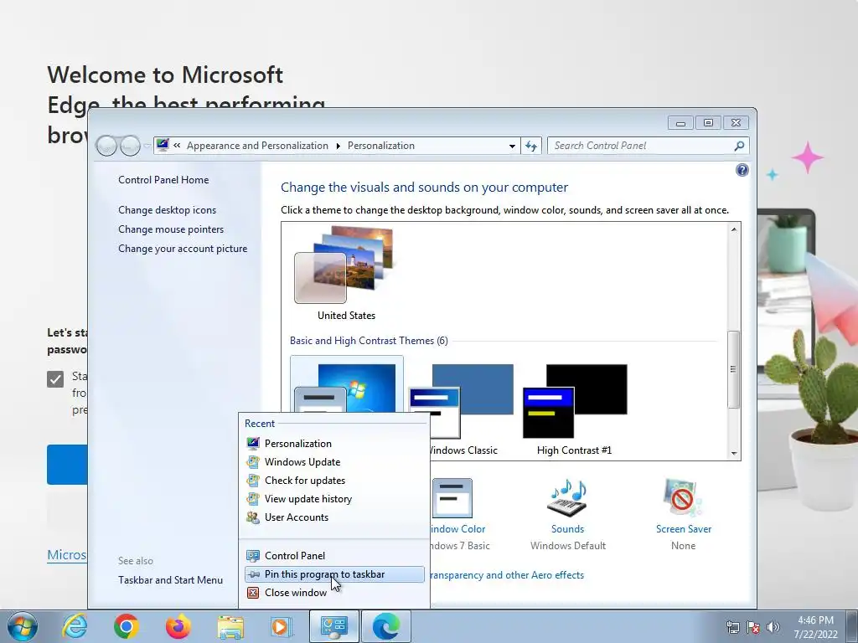Open Windows Explorer folder on taskbar

pyautogui.click(x=230, y=627)
